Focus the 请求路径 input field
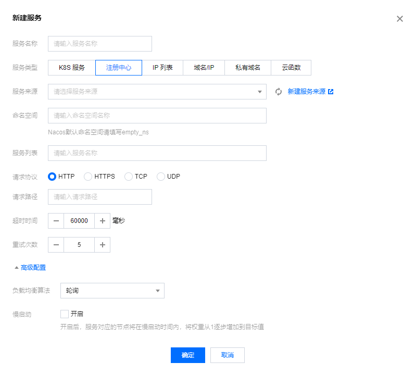 click(x=100, y=197)
